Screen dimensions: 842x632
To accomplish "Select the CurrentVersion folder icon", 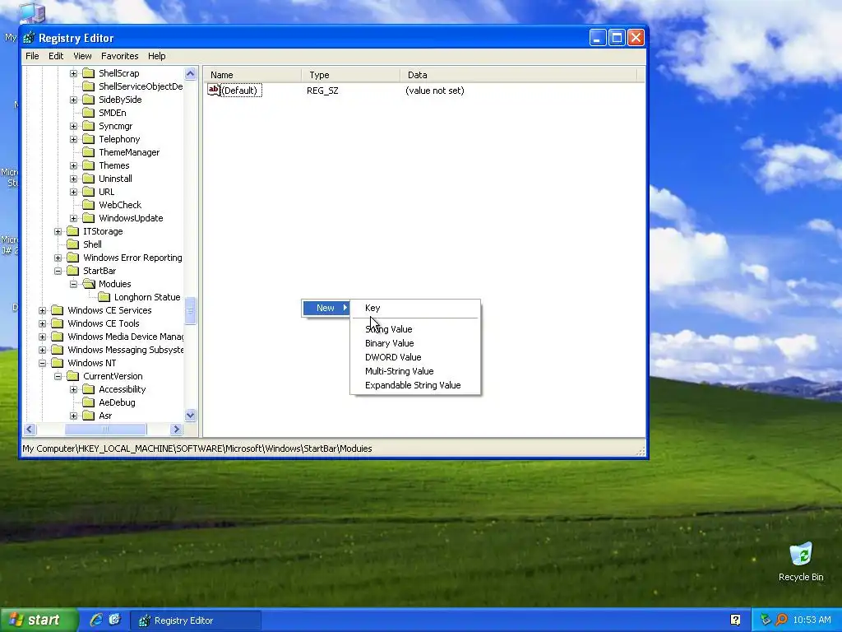I will click(x=73, y=376).
